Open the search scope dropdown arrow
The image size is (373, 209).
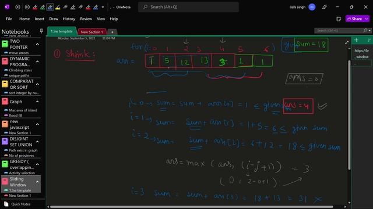point(370,31)
